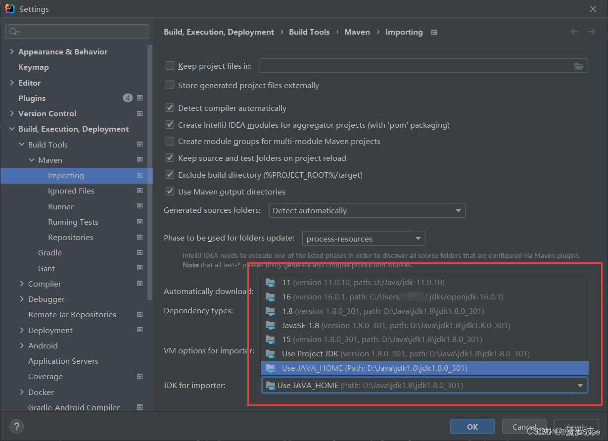Image resolution: width=608 pixels, height=441 pixels.
Task: Click the back navigation arrow
Action: [574, 31]
